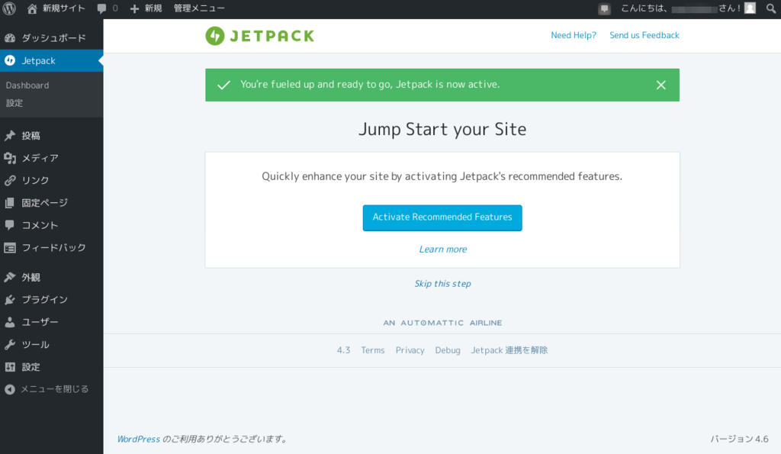Open the ユーザー menu label
Screen dimensions: 781x454
pyautogui.click(x=40, y=322)
